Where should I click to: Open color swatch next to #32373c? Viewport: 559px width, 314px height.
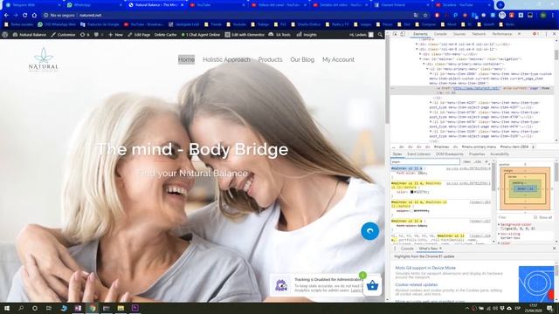coord(411,192)
